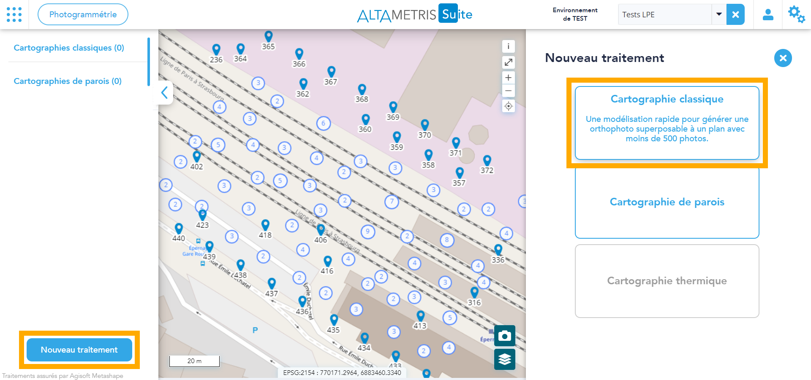Collapse the left sidebar panel
The height and width of the screenshot is (380, 811).
tap(165, 92)
